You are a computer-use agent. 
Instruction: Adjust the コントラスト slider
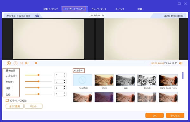(39, 75)
